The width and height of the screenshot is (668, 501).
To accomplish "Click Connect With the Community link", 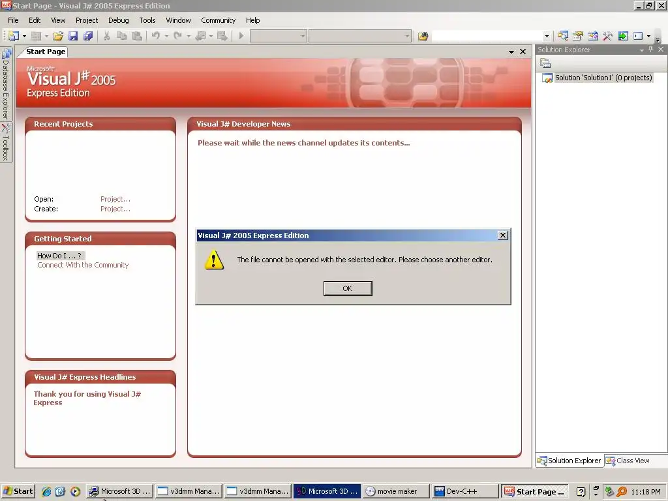I will tap(83, 265).
